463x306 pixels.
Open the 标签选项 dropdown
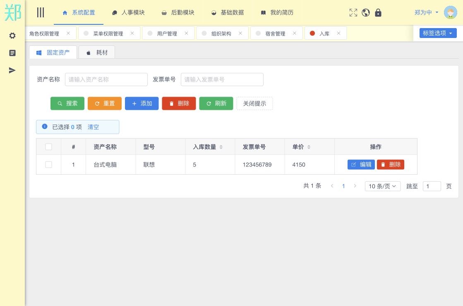(x=438, y=33)
